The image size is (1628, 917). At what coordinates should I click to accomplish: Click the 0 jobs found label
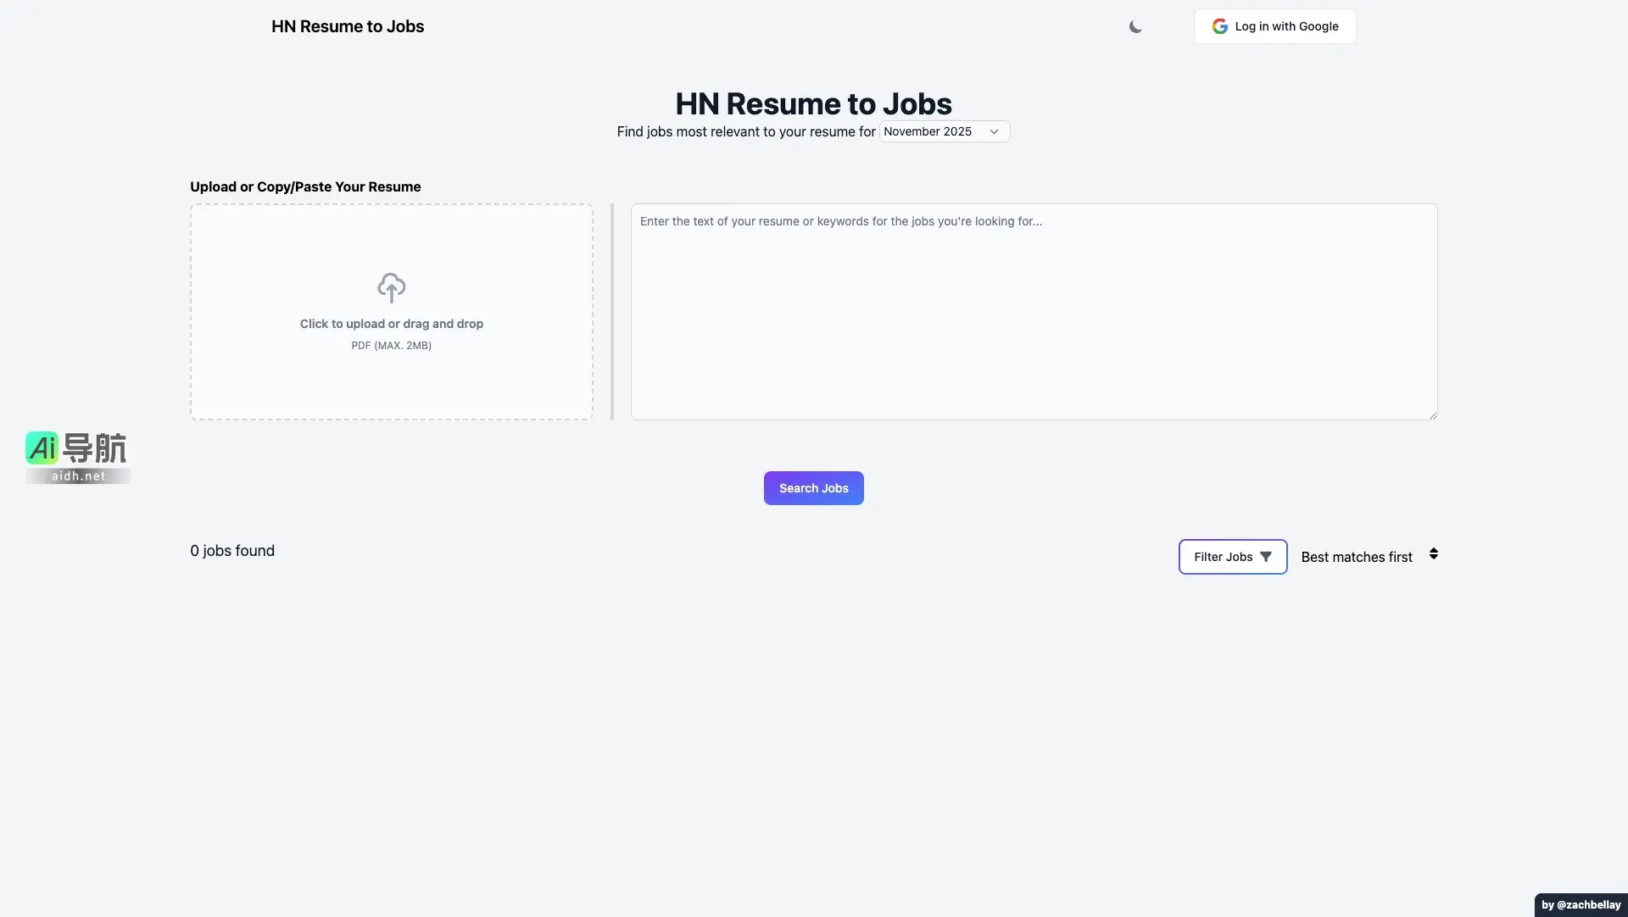pyautogui.click(x=231, y=550)
